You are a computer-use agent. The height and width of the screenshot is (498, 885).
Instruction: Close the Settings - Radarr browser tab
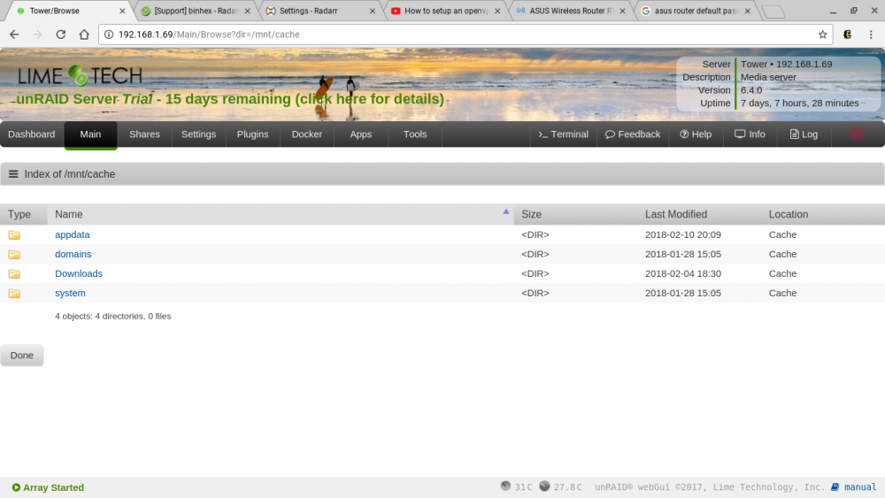click(373, 11)
